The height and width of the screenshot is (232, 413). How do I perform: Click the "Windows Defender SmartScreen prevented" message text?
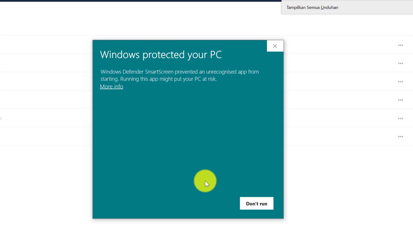coord(180,75)
